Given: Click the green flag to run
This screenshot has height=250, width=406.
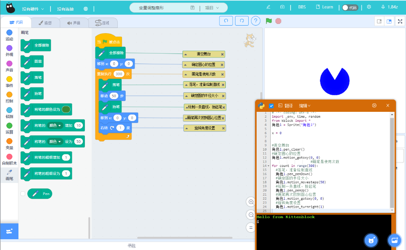Looking at the screenshot, I should tap(269, 21).
